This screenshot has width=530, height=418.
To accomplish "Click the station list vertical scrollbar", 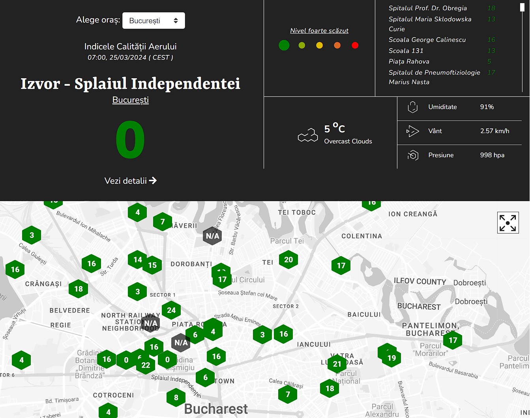I will (523, 47).
